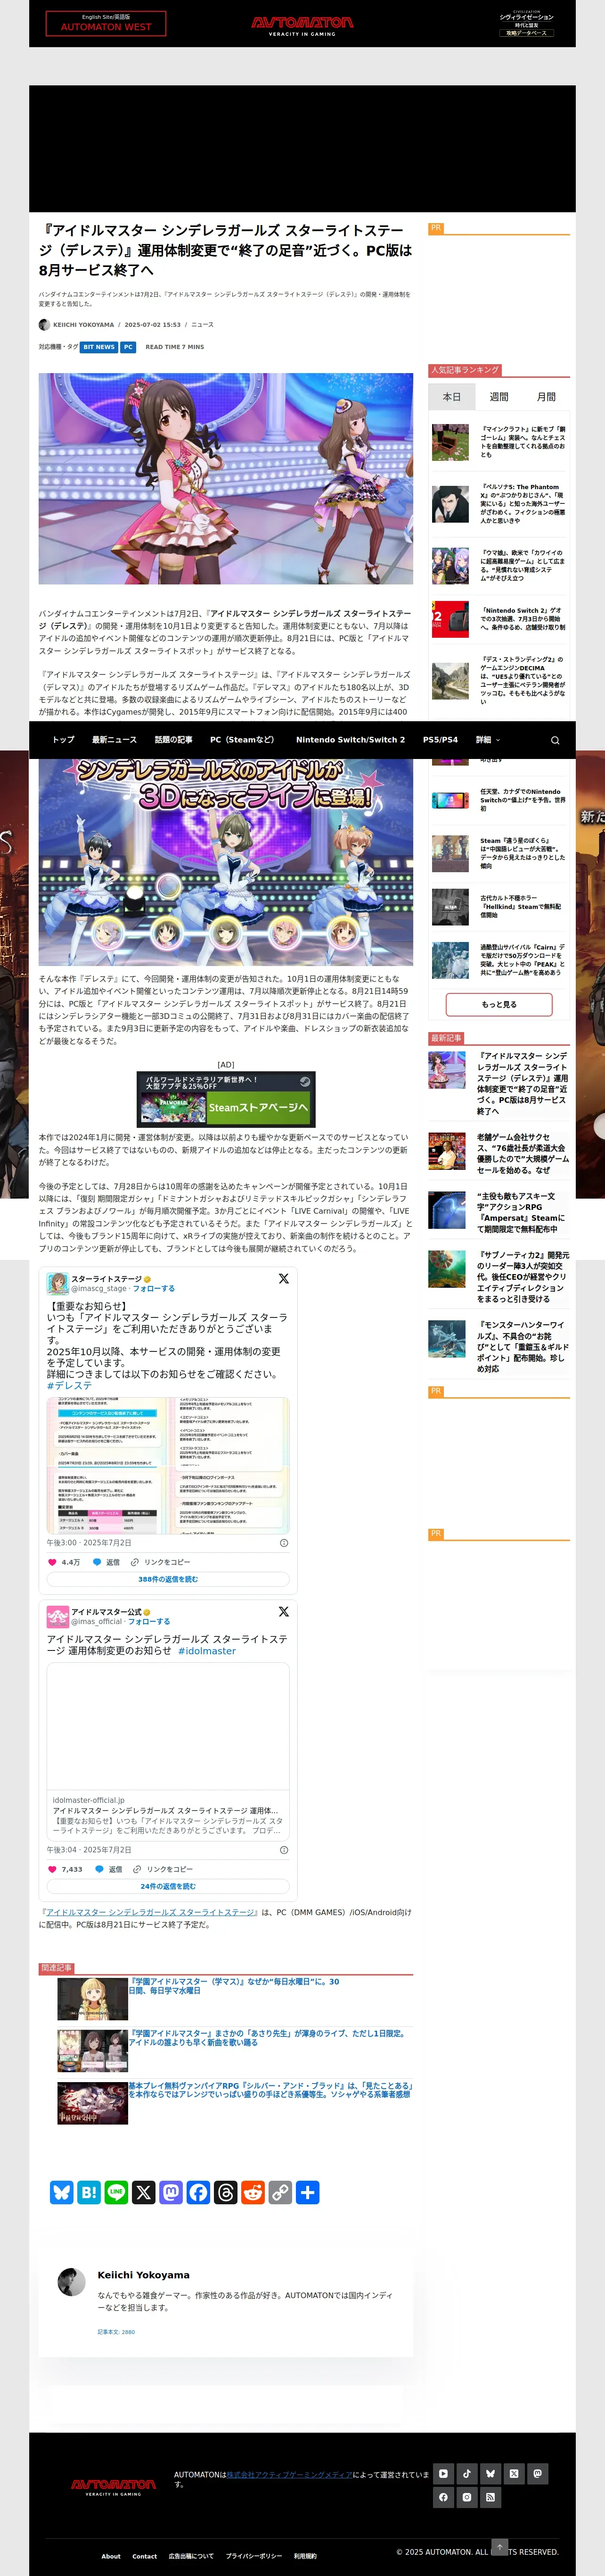Open AUTOMATON YouTube icon in footer
The height and width of the screenshot is (2576, 605).
(x=443, y=2473)
